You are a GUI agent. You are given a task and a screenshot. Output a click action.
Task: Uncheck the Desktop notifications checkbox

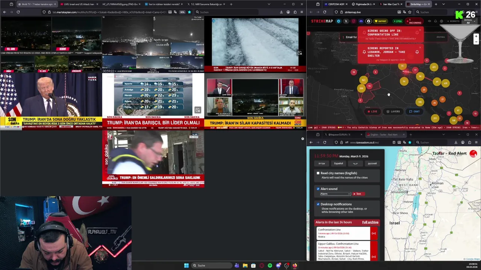[318, 204]
